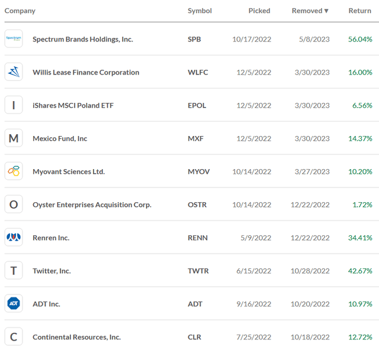Sort table by Company column header

point(20,11)
